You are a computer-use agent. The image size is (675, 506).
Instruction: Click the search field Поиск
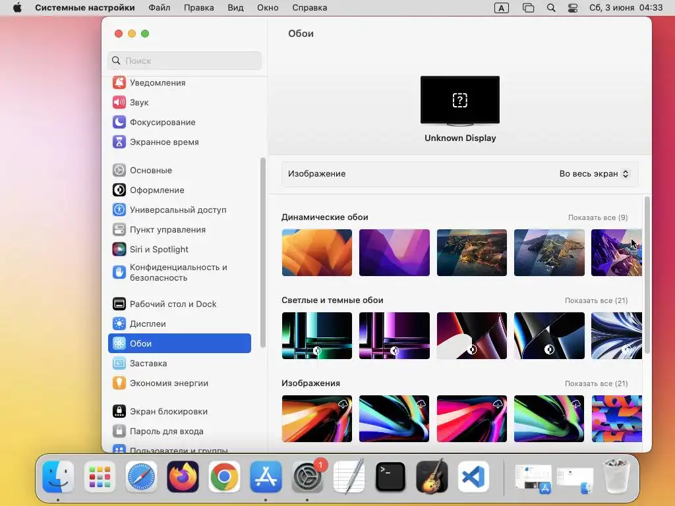pos(185,61)
